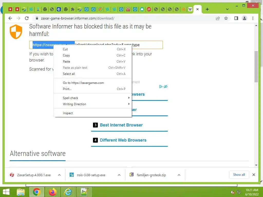Open the Notepad++ taskbar icon

[84, 192]
